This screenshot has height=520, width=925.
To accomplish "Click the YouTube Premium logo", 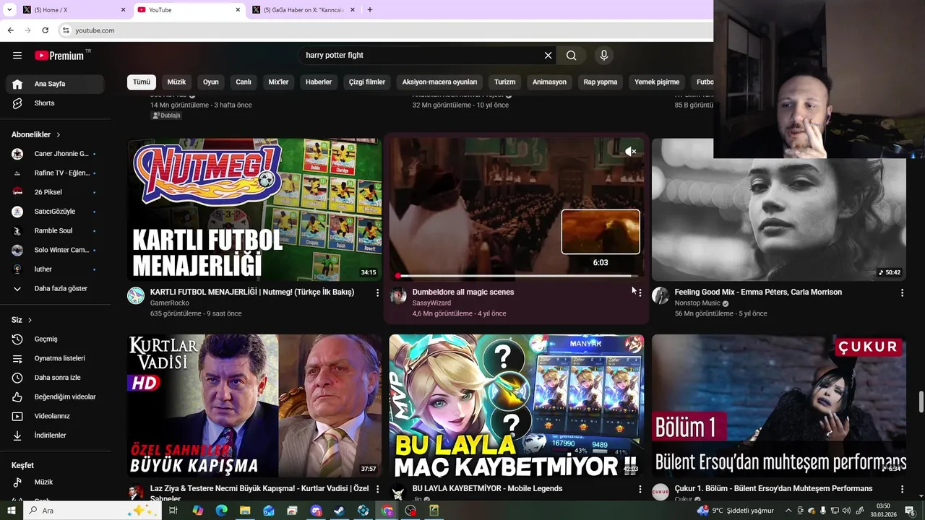I will click(x=59, y=56).
